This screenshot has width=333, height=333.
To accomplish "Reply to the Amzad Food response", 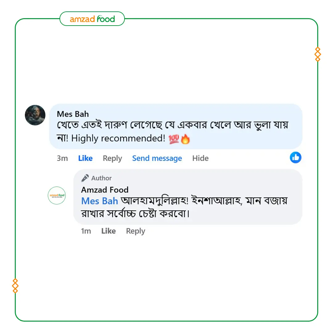I will [x=135, y=231].
